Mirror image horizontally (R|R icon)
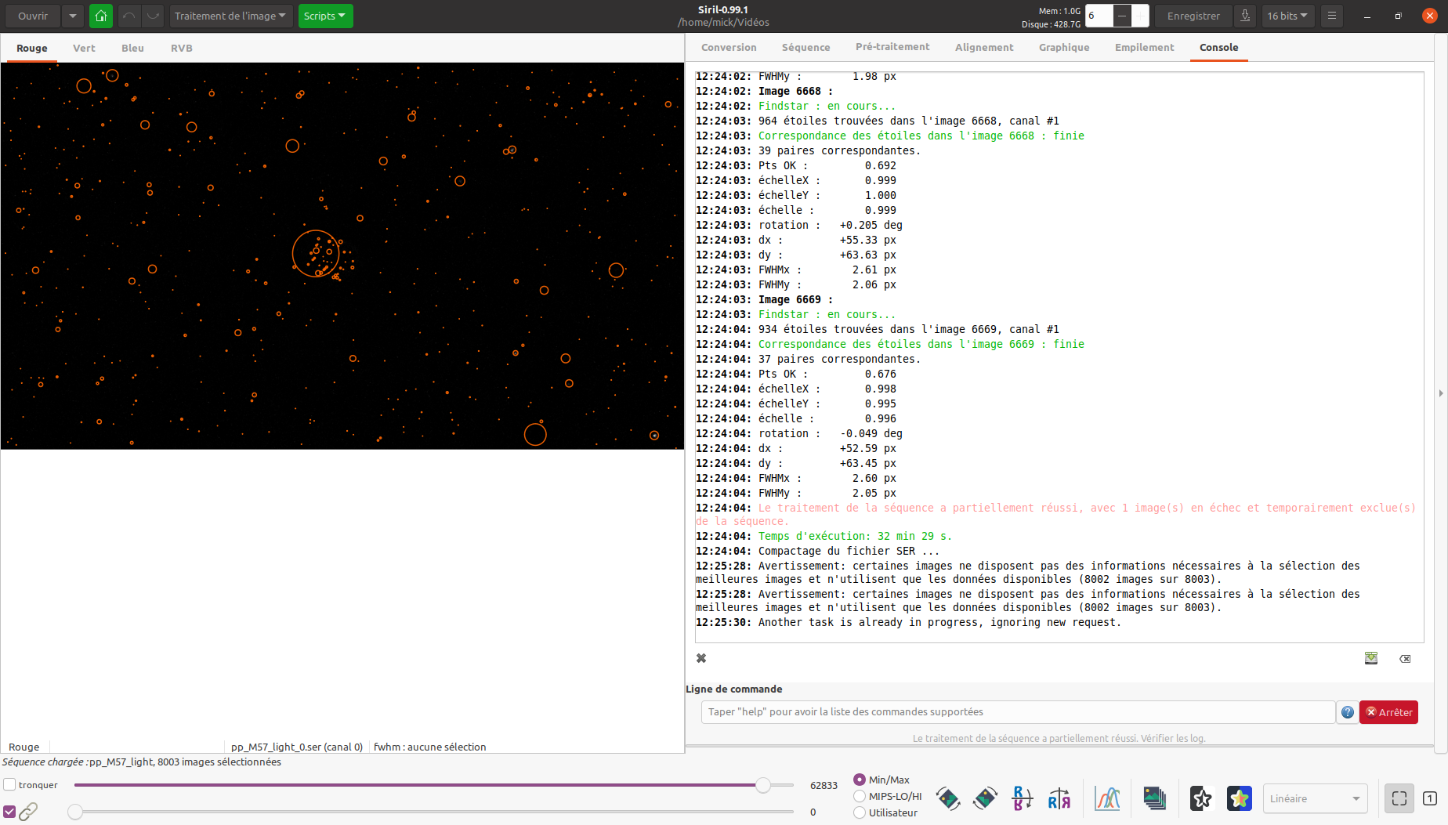The height and width of the screenshot is (825, 1448). pos(1059,798)
